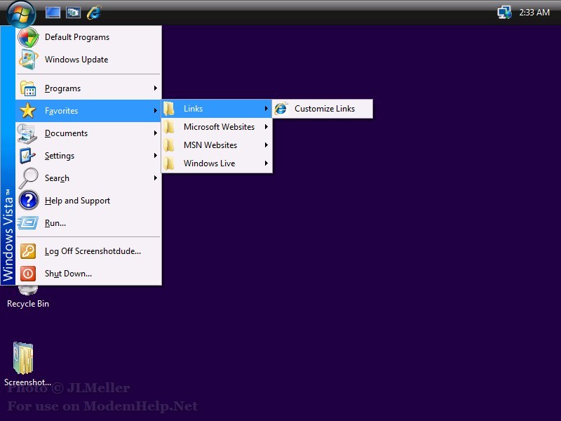Click the Documents icon
The image size is (561, 421).
click(x=27, y=133)
